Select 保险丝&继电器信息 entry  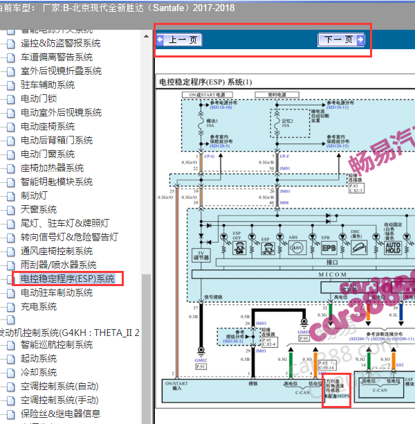[x=60, y=414]
